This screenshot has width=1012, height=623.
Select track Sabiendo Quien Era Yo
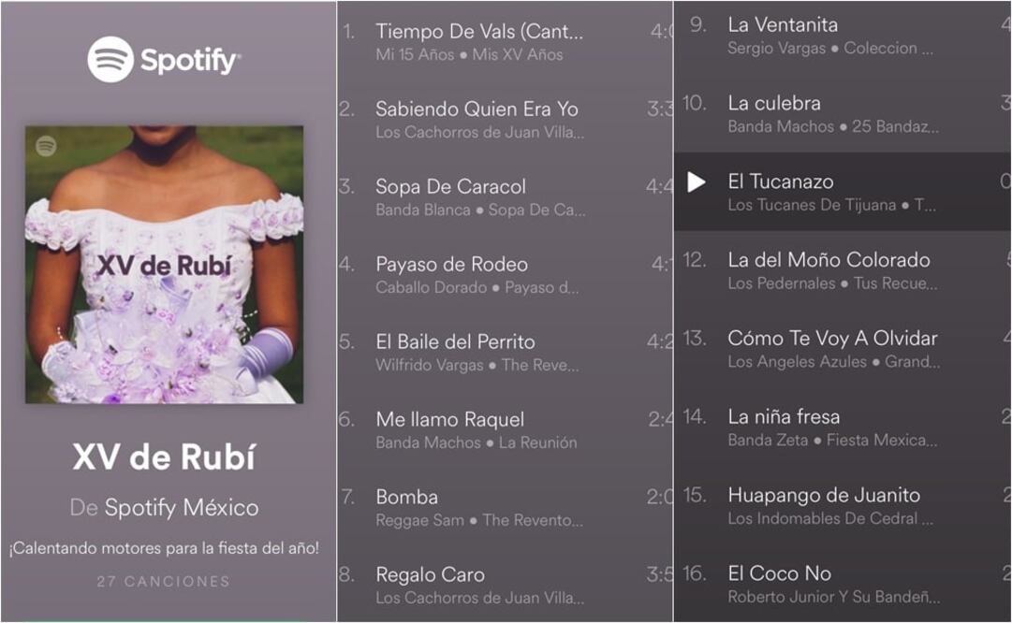[505, 120]
